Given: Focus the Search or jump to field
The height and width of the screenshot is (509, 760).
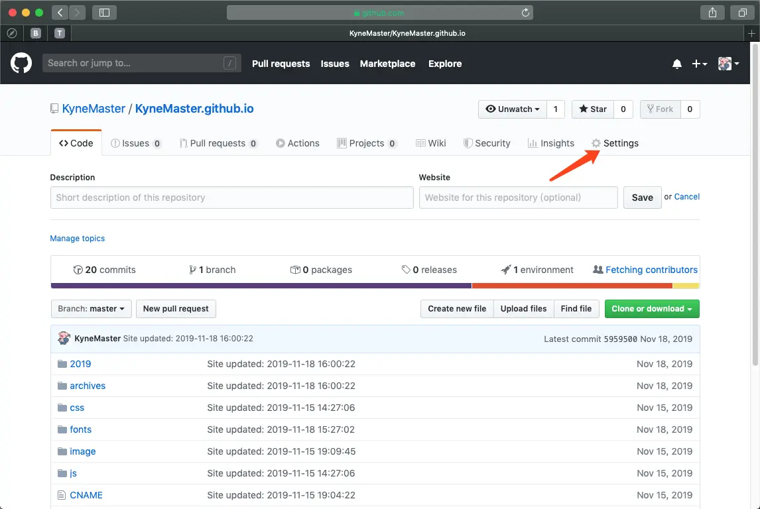Looking at the screenshot, I should [x=141, y=63].
